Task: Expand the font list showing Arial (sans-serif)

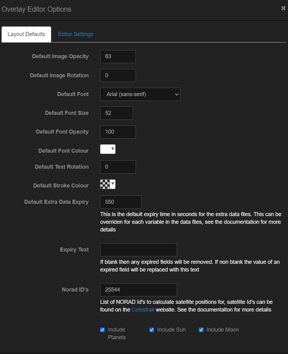Action: (x=140, y=94)
